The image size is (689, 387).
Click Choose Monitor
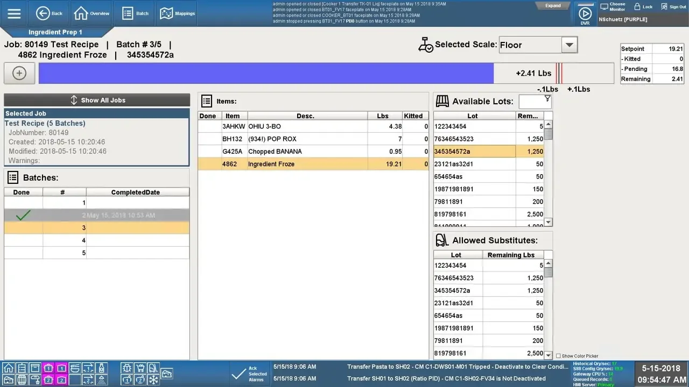tap(613, 6)
